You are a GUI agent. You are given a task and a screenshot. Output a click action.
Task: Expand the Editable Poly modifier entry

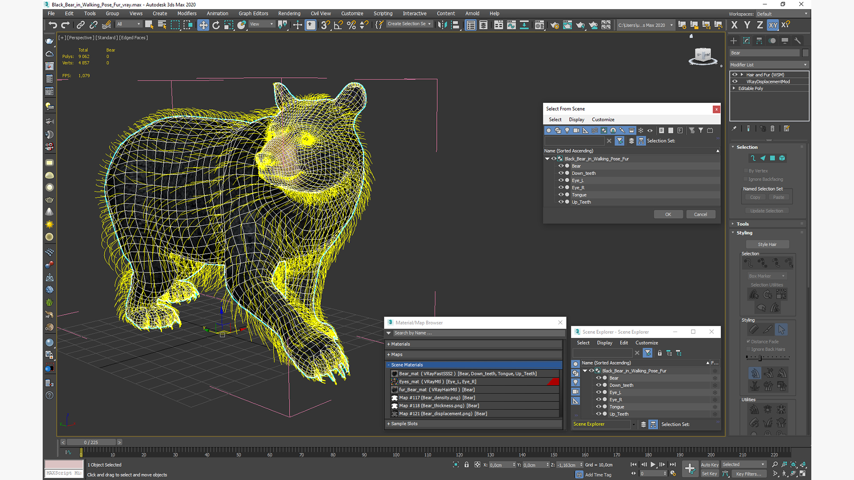(734, 88)
